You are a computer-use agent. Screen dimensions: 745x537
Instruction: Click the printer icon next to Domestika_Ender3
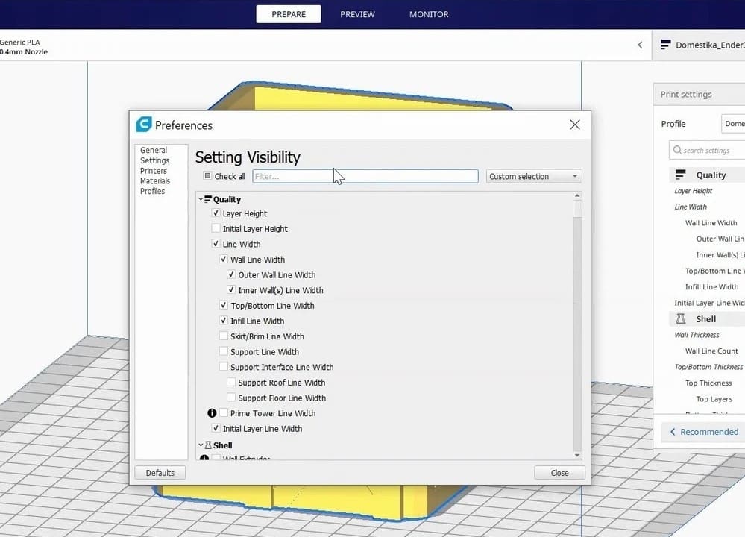tap(666, 45)
